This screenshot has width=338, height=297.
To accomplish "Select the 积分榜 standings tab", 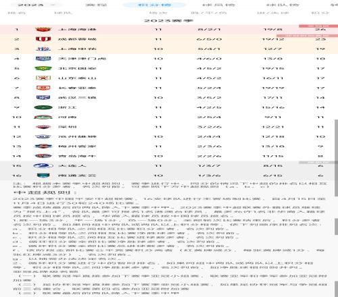I will (154, 5).
